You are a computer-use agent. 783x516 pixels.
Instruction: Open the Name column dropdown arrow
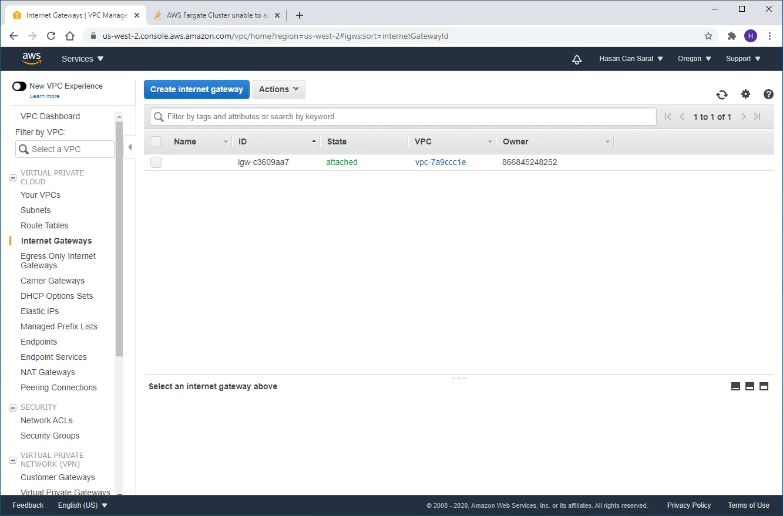click(x=226, y=141)
